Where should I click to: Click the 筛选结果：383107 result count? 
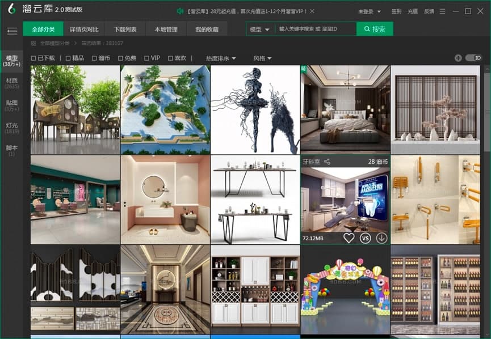click(x=102, y=43)
